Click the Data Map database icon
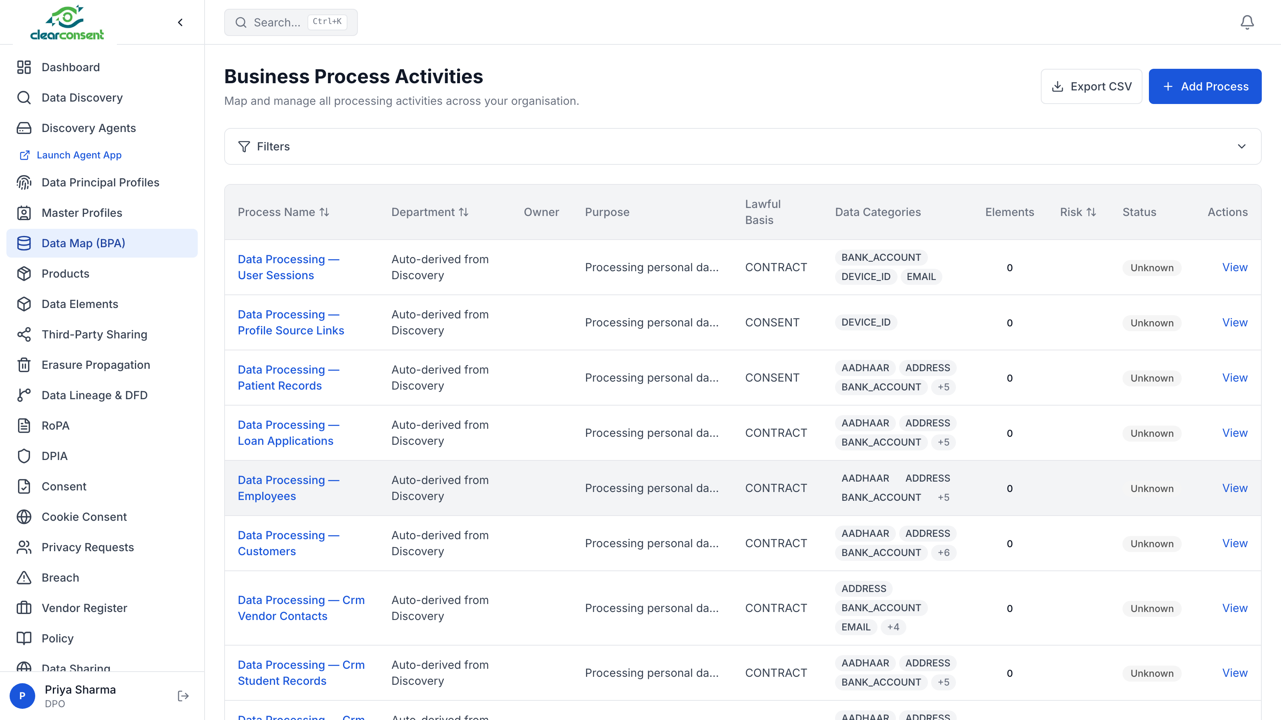This screenshot has height=720, width=1281. tap(24, 243)
